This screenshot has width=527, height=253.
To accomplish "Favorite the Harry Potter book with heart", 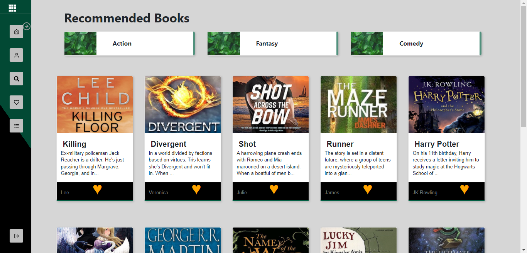I will [x=465, y=189].
